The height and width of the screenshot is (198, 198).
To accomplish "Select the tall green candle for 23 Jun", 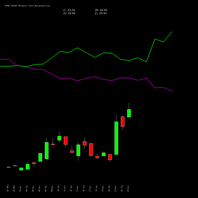I will tap(116, 138).
